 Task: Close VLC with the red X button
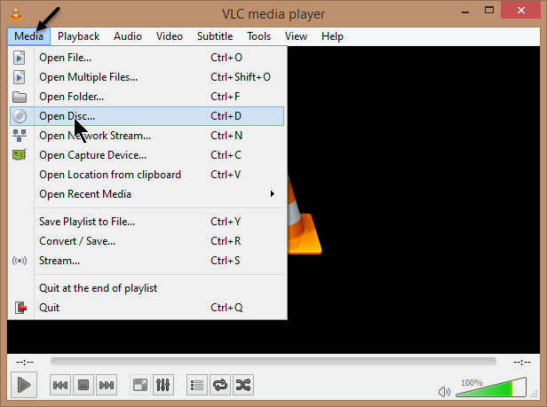pyautogui.click(x=521, y=10)
